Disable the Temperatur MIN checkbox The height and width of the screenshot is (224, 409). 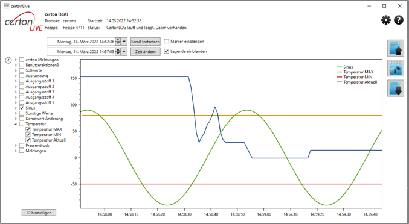pyautogui.click(x=28, y=135)
